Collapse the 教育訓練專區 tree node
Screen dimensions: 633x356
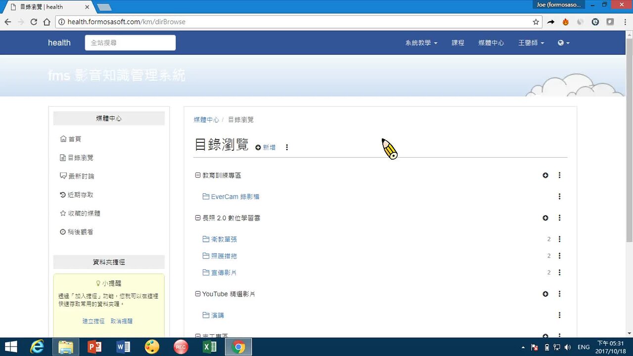tap(197, 175)
